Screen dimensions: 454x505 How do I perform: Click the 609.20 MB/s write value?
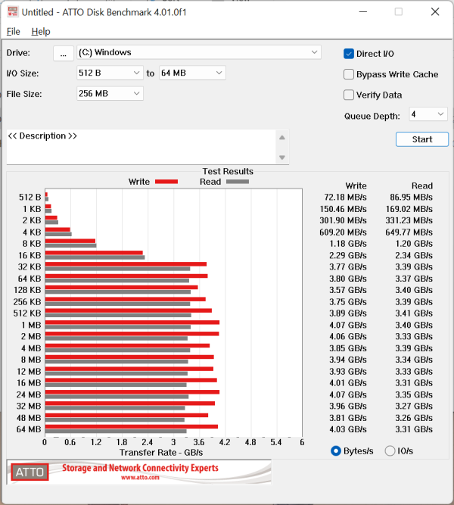click(x=343, y=232)
